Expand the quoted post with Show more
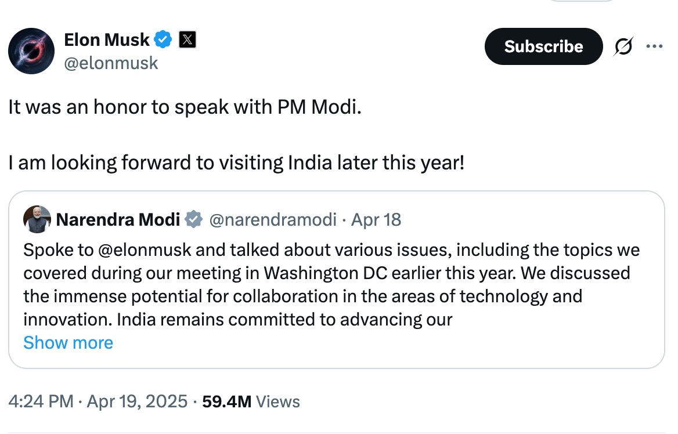The image size is (678, 434). (68, 343)
